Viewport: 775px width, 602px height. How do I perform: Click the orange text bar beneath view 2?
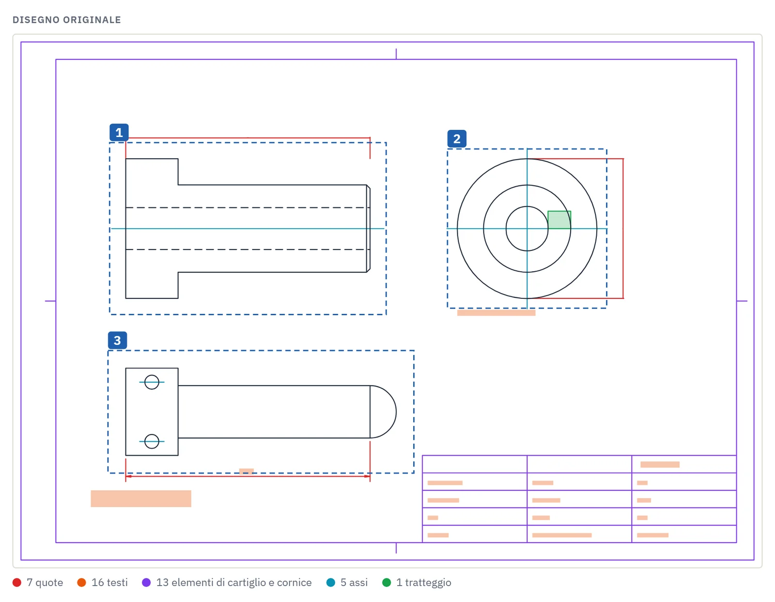[x=496, y=313]
